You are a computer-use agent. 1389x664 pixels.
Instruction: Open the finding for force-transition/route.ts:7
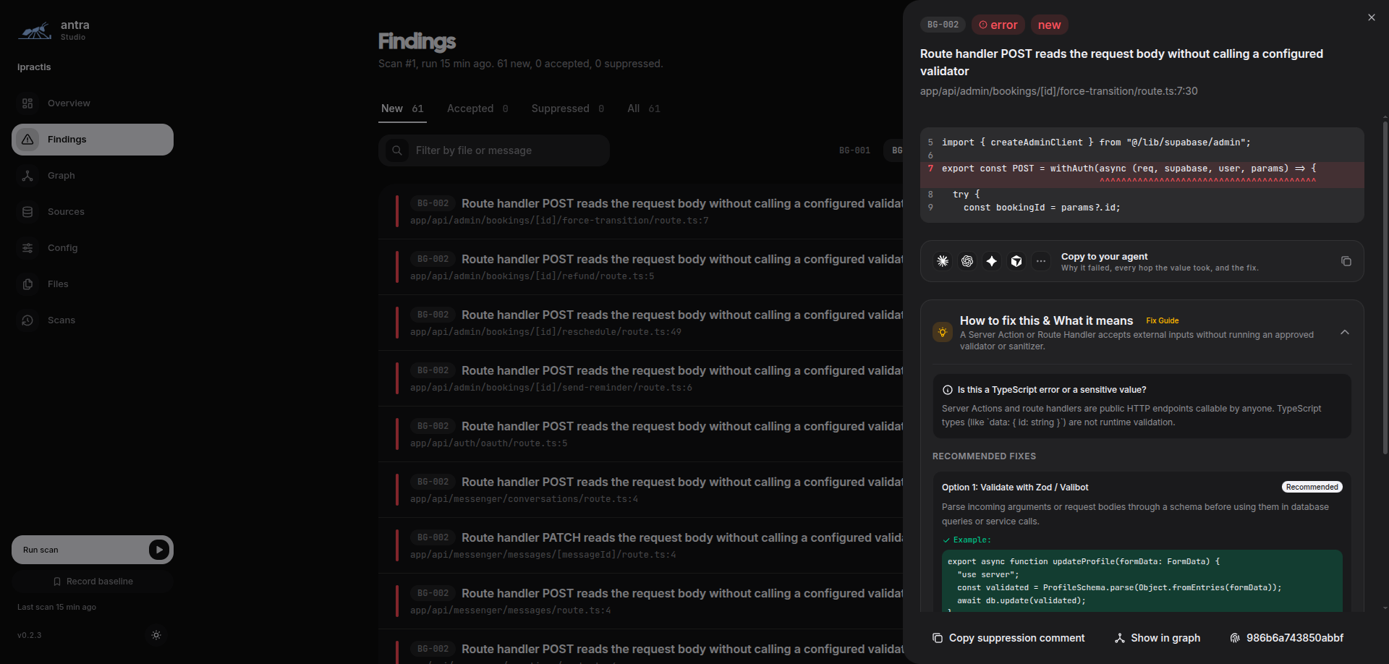[640, 211]
